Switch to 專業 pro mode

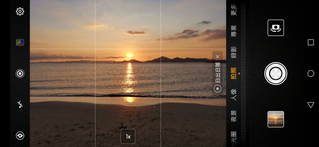(234, 31)
